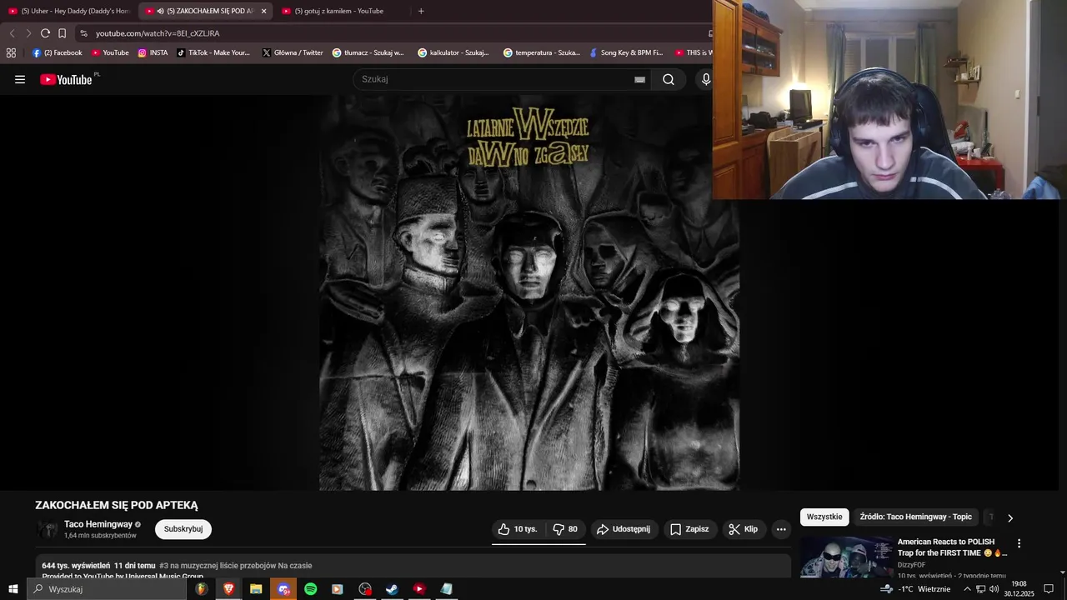This screenshot has width=1067, height=600.
Task: Reload the page with the browser refresh icon
Action: click(x=45, y=33)
